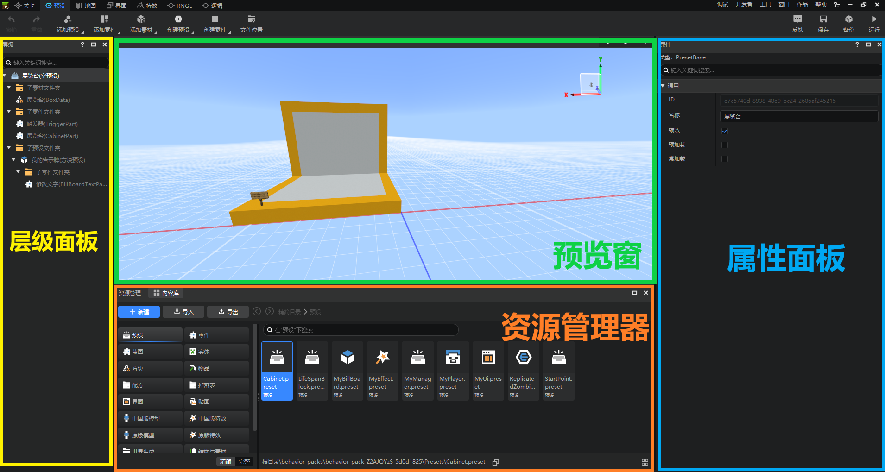
Task: Select the MyPlayer.preset thumbnail
Action: [x=453, y=371]
